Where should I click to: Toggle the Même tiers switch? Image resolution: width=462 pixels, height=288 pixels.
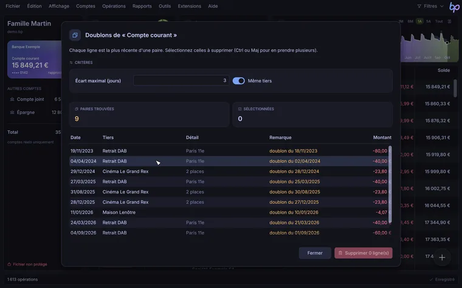(x=238, y=81)
